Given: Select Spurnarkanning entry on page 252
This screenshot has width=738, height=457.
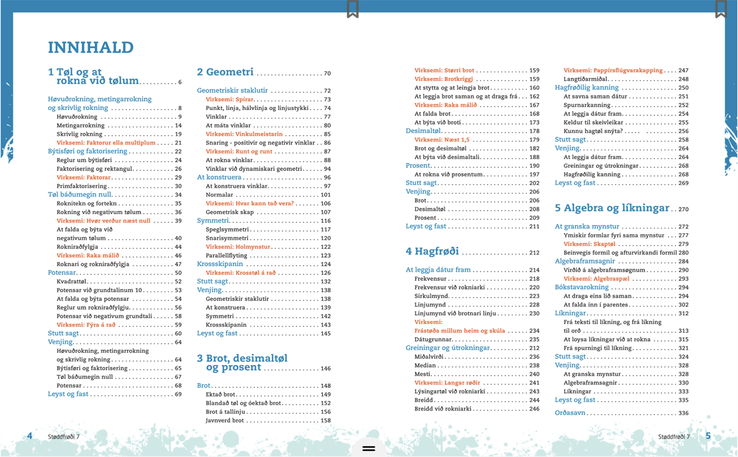Looking at the screenshot, I should 626,105.
